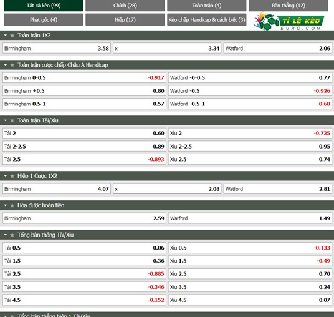Click the Tỉ Lệ Kèo Euro logo
Viewport: 334px width, 317px height.
click(x=289, y=21)
